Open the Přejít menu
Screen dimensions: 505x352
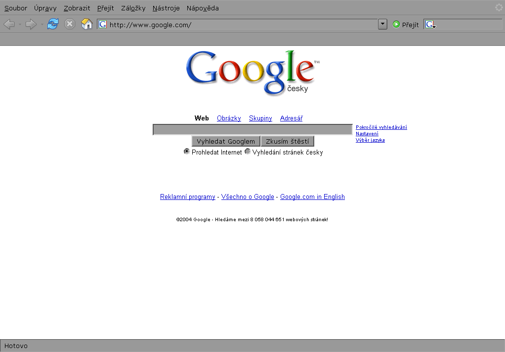pos(105,8)
